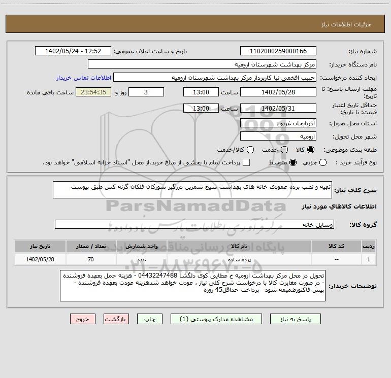Click the quantity cell showing 70
The width and height of the screenshot is (391, 378).
[x=91, y=259]
